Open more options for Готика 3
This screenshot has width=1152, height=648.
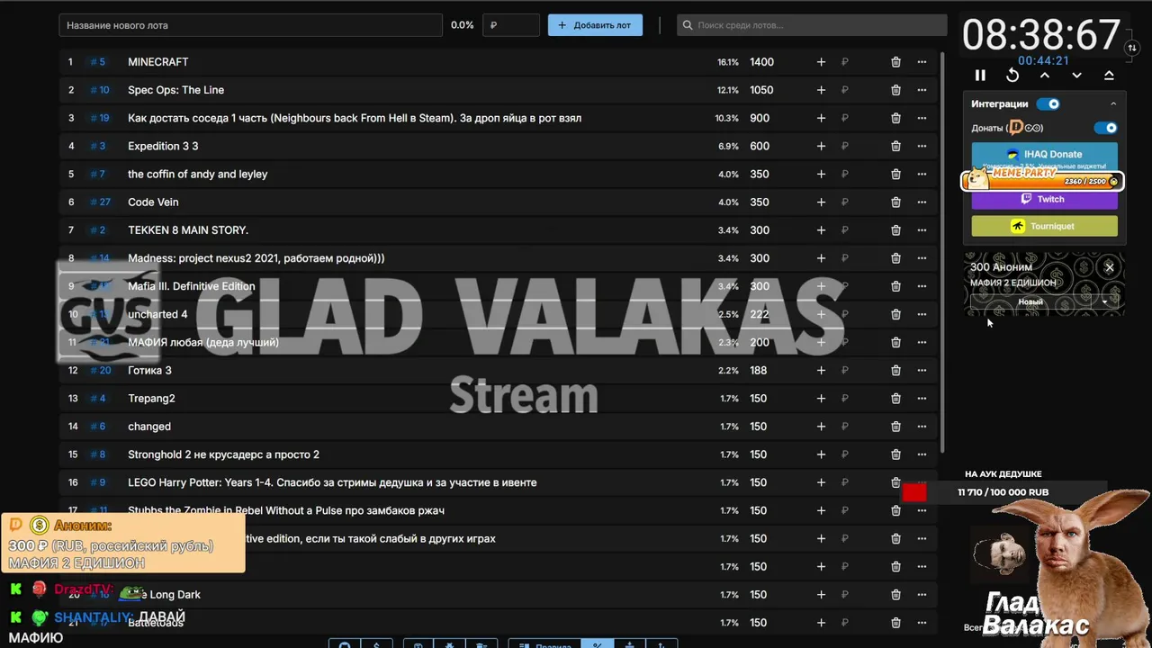click(x=922, y=370)
